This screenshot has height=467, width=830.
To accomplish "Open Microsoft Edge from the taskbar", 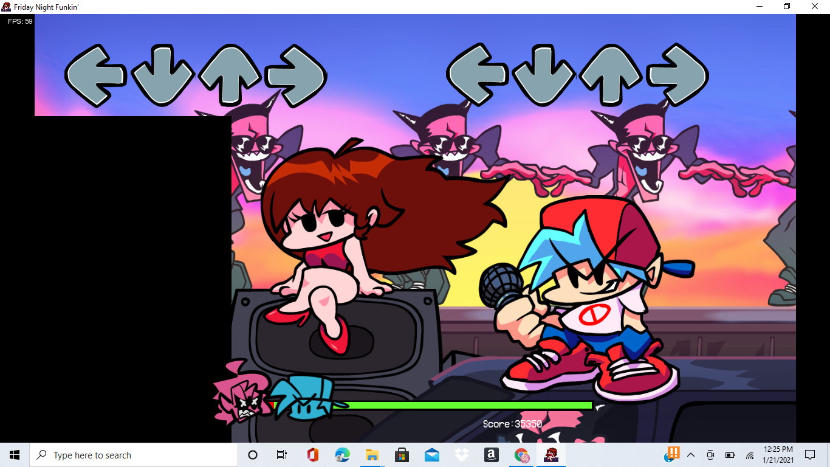I will [343, 455].
